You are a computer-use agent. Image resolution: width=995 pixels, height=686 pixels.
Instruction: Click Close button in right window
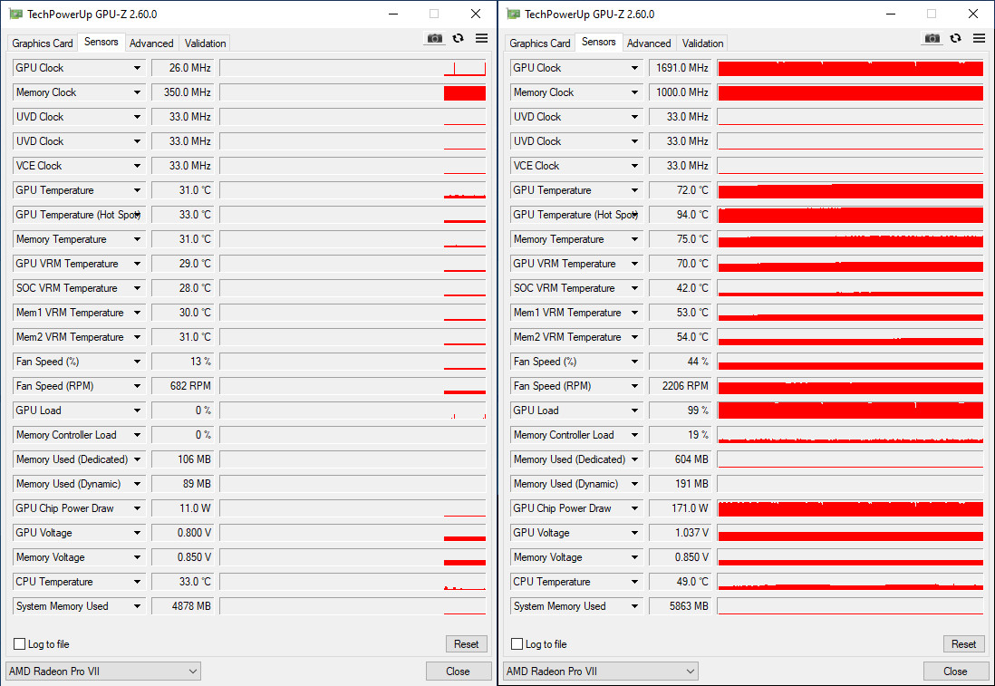point(956,672)
